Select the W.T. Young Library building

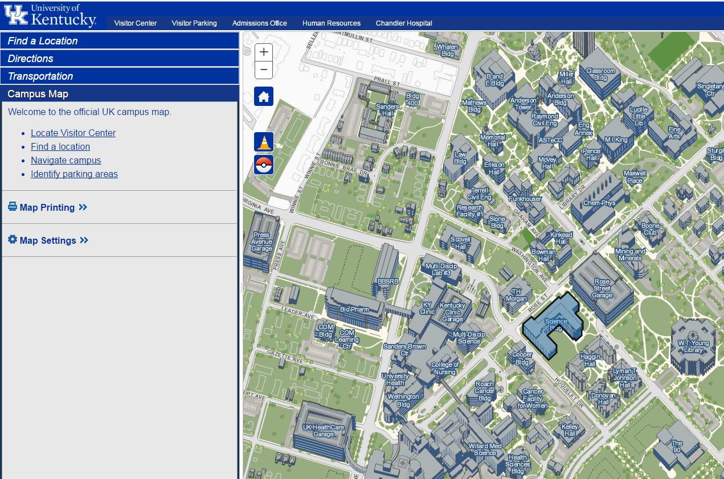pos(693,346)
